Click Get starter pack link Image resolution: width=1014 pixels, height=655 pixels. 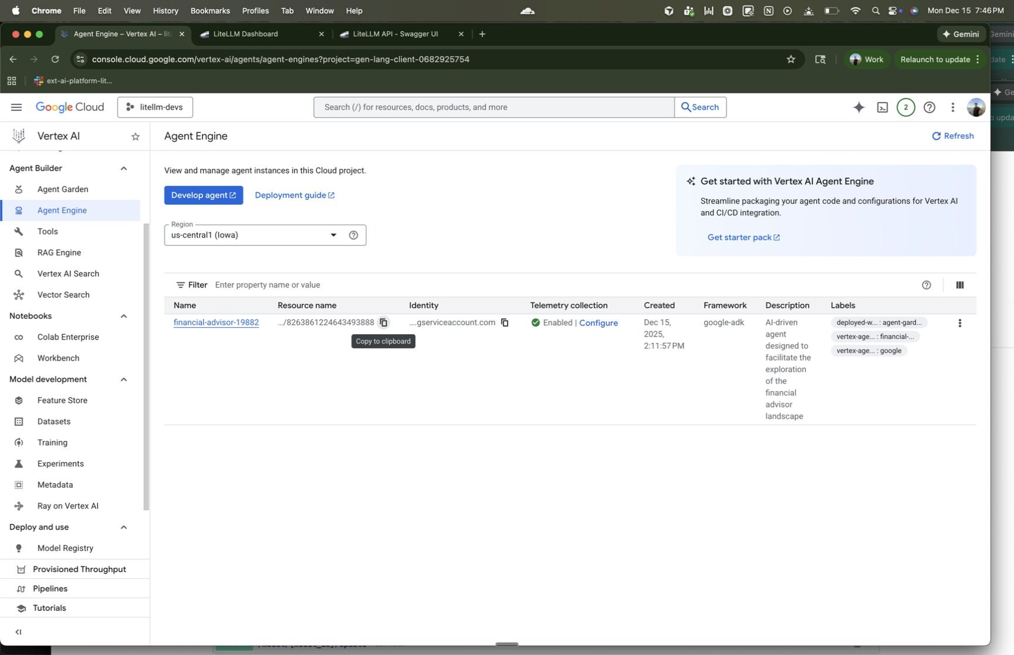(x=743, y=237)
